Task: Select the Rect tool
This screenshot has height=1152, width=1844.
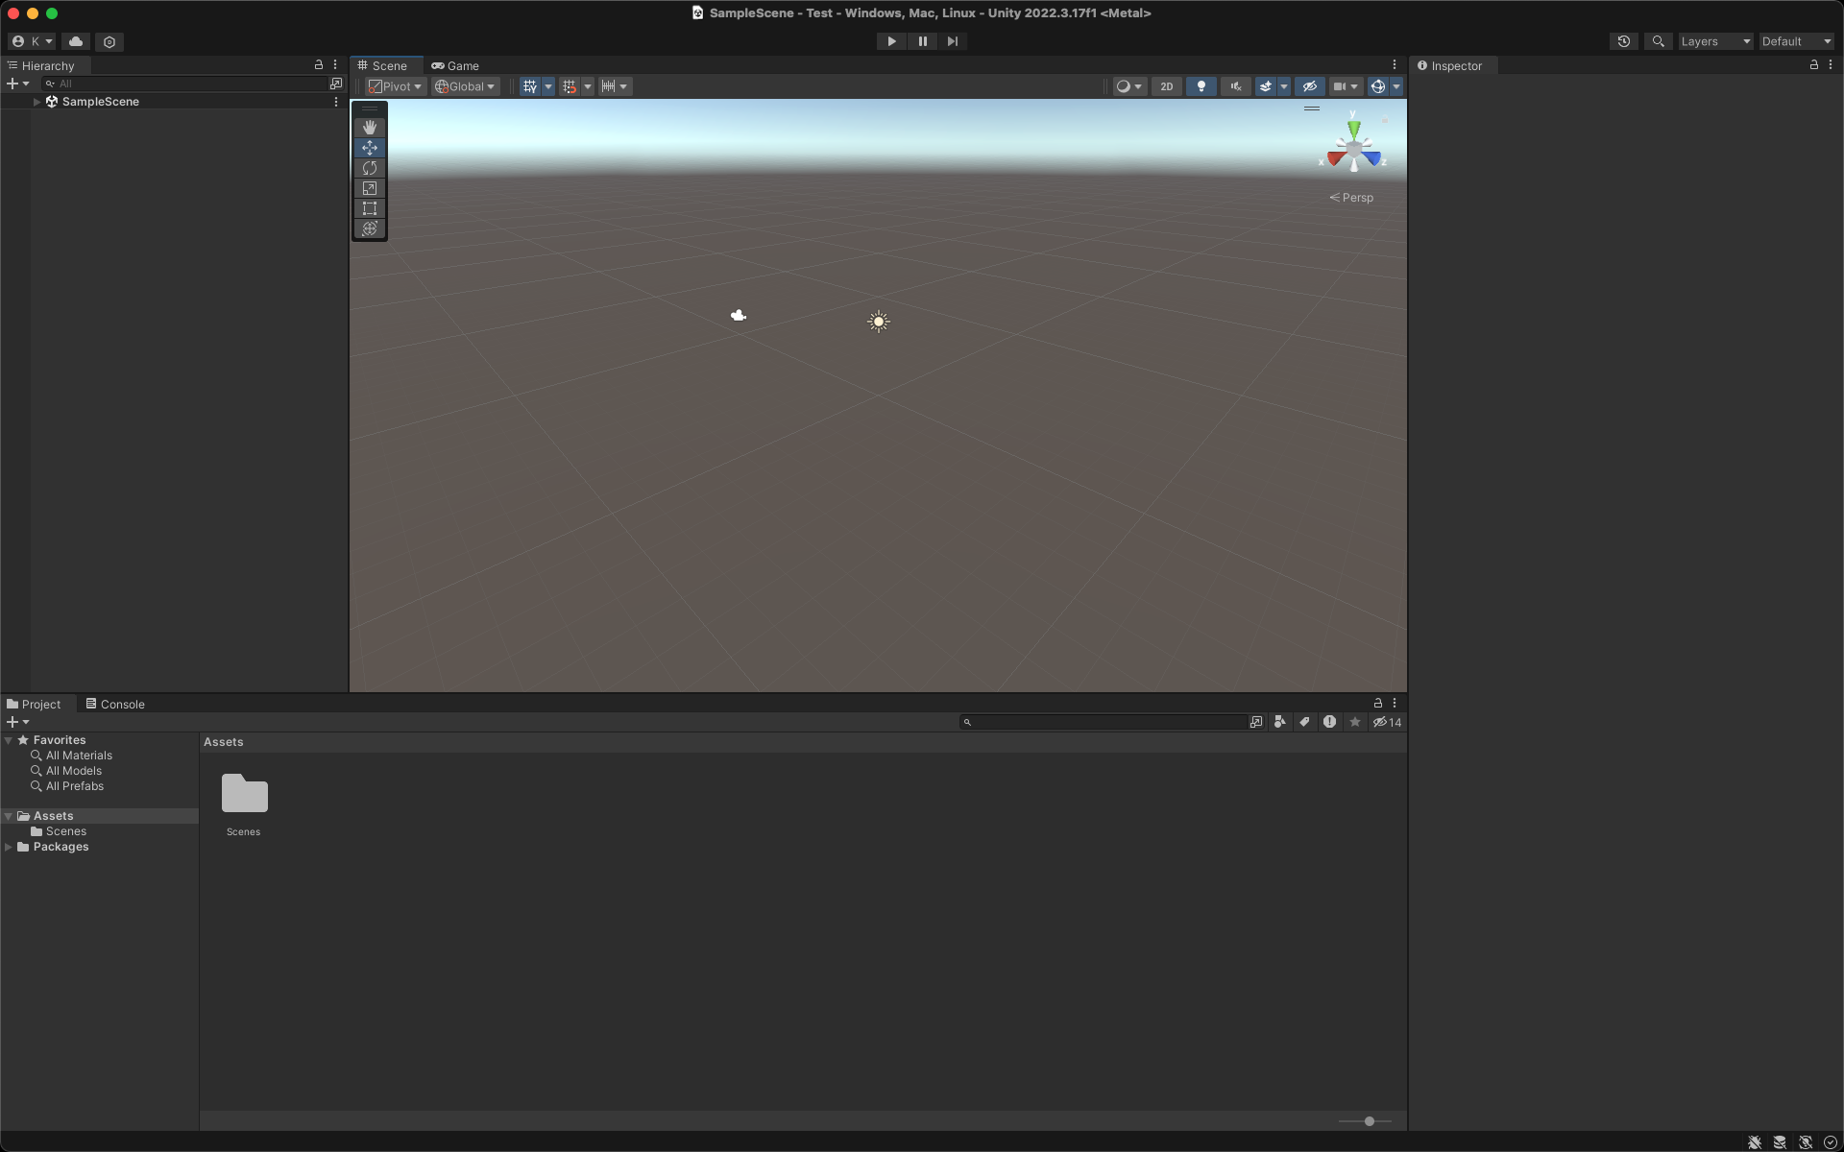Action: tap(370, 208)
